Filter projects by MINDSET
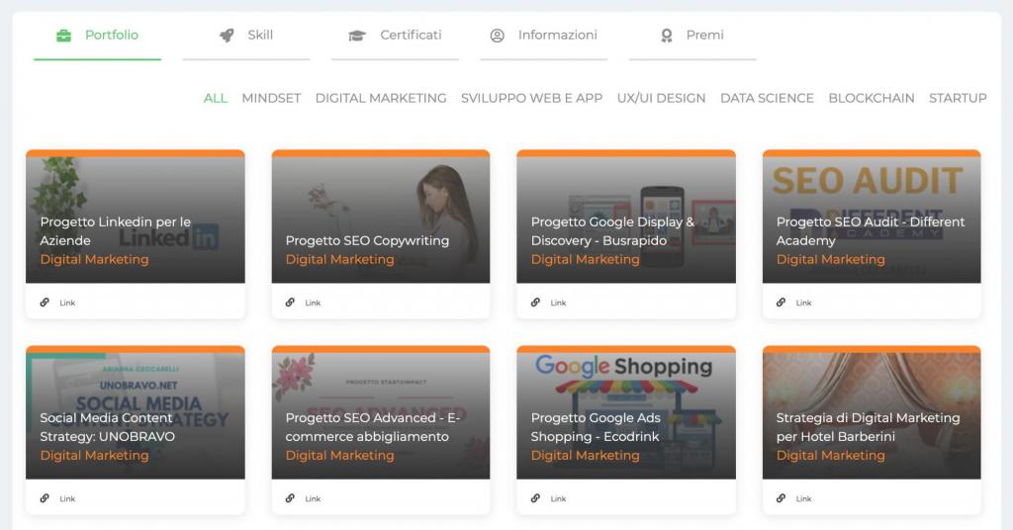The width and height of the screenshot is (1013, 530). tap(271, 98)
